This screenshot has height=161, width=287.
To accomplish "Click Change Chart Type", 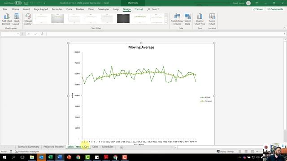I will [x=200, y=19].
